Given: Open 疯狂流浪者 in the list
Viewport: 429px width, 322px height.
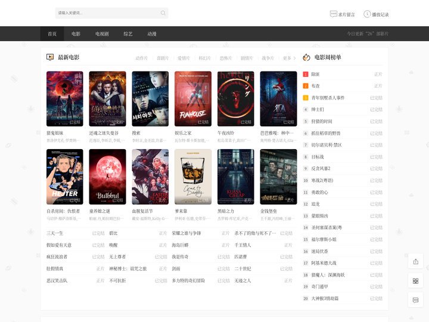Looking at the screenshot, I should [57, 257].
